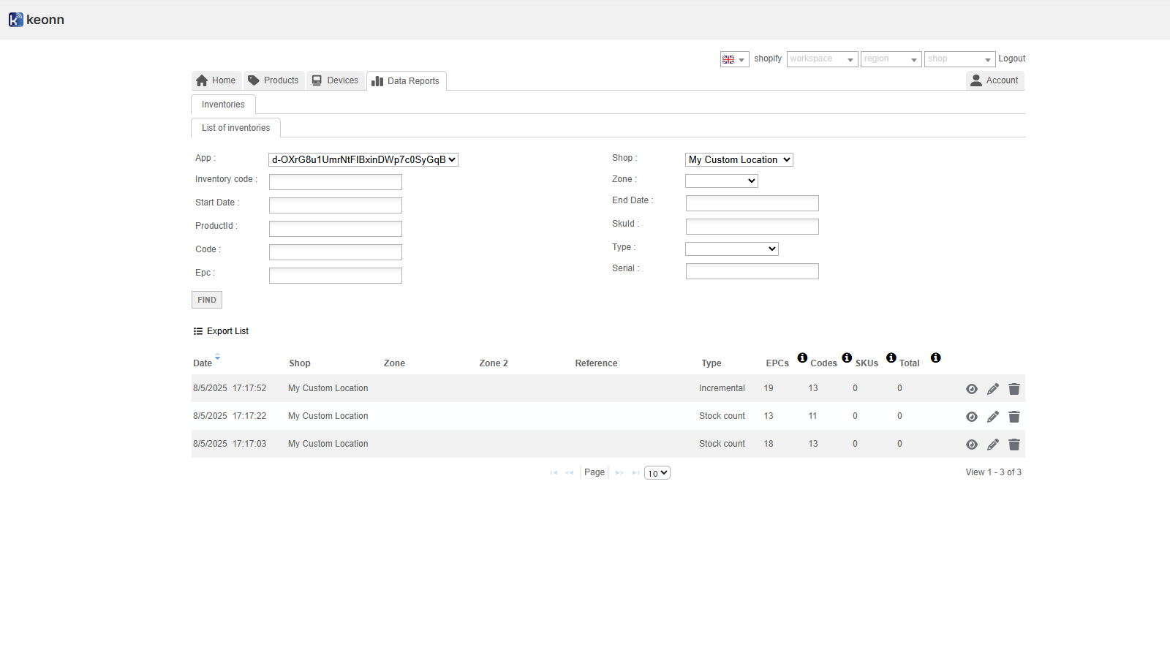Open the Zone filter dropdown
1170x658 pixels.
(x=721, y=181)
